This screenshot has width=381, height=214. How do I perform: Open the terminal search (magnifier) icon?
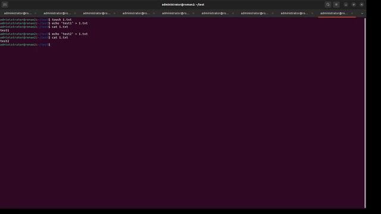point(328,5)
